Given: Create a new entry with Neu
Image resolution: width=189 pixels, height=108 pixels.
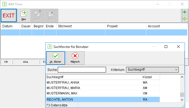Looking at the screenshot, I should click(24, 15).
